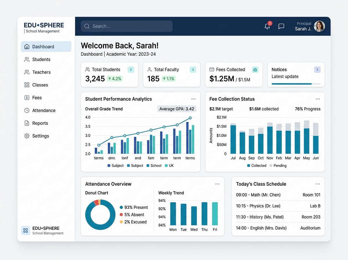The image size is (348, 260).
Task: Open the Reports page
Action: coord(46,123)
